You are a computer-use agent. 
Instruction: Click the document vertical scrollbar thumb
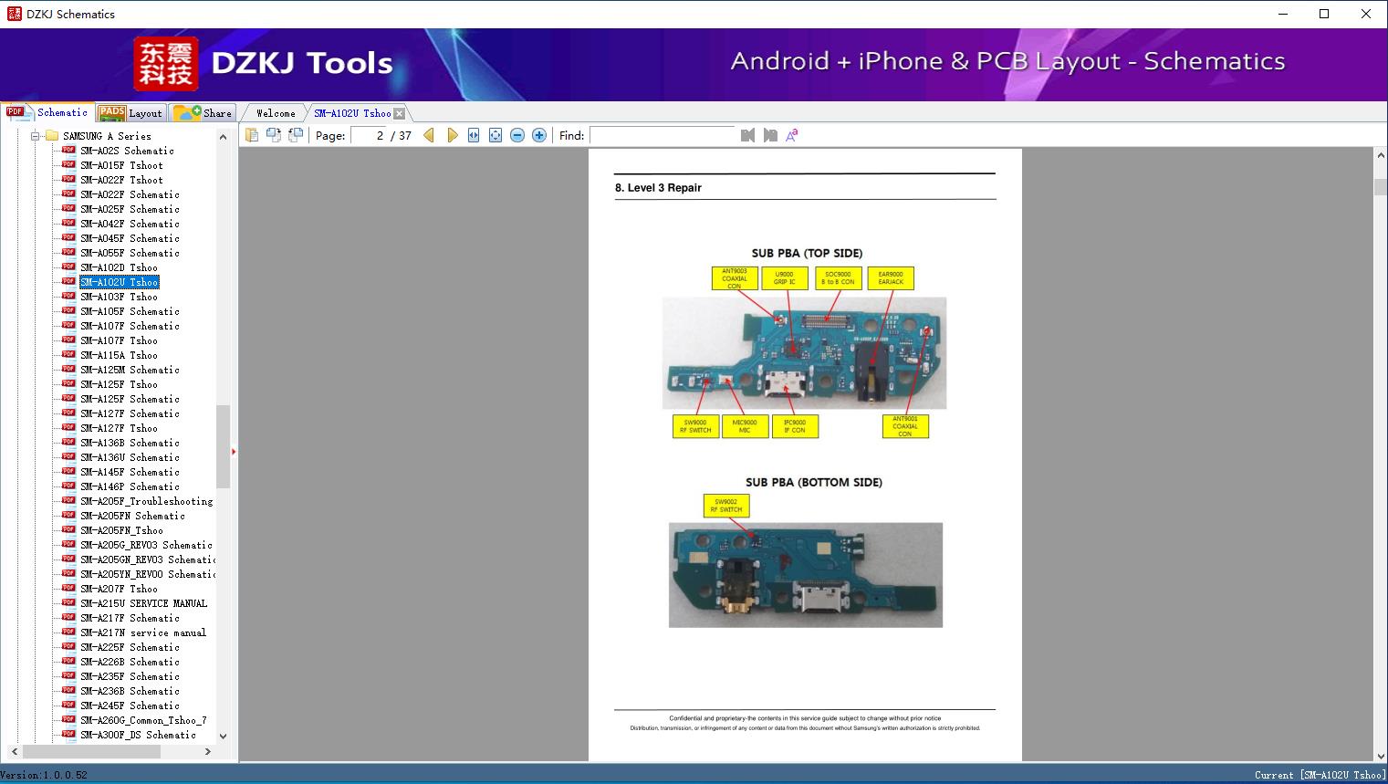pos(1381,187)
